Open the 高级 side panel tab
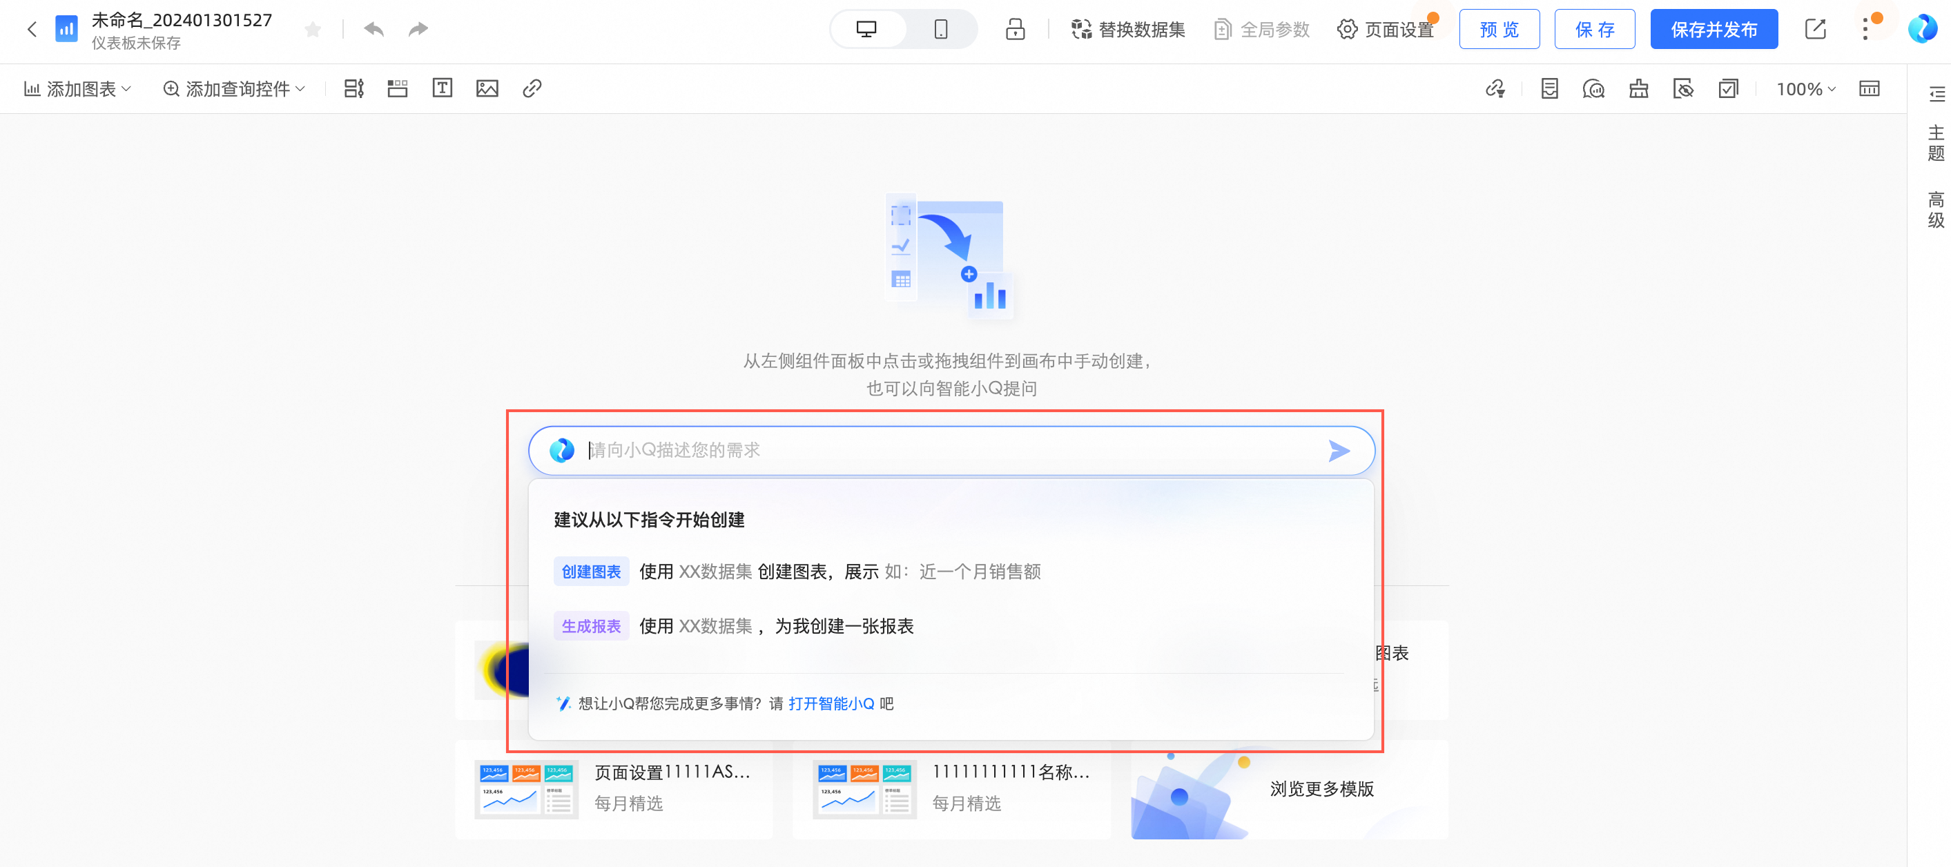The height and width of the screenshot is (867, 1951). tap(1935, 210)
